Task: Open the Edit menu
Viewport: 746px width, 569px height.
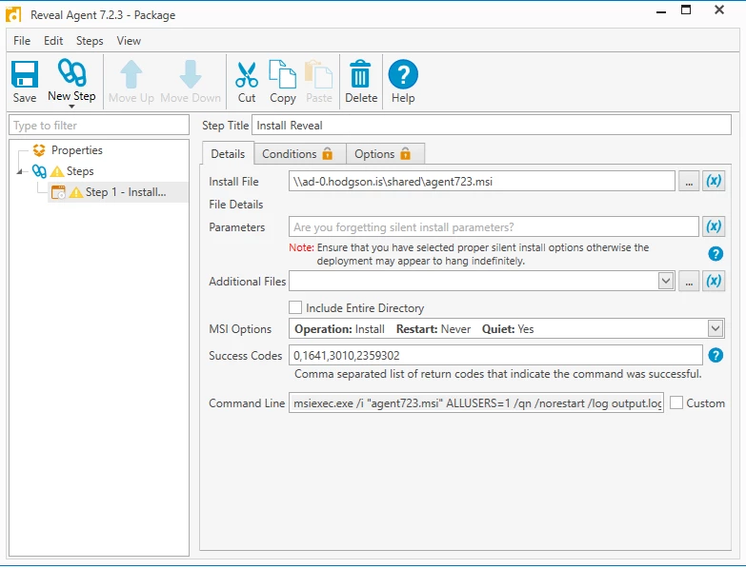Action: [53, 41]
